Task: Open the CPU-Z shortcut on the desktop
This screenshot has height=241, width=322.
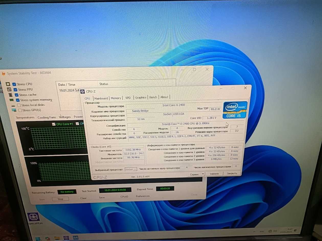Action: coord(33,218)
